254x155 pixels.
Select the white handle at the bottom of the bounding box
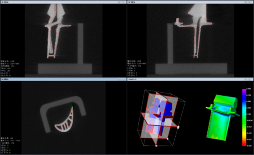point(156,146)
